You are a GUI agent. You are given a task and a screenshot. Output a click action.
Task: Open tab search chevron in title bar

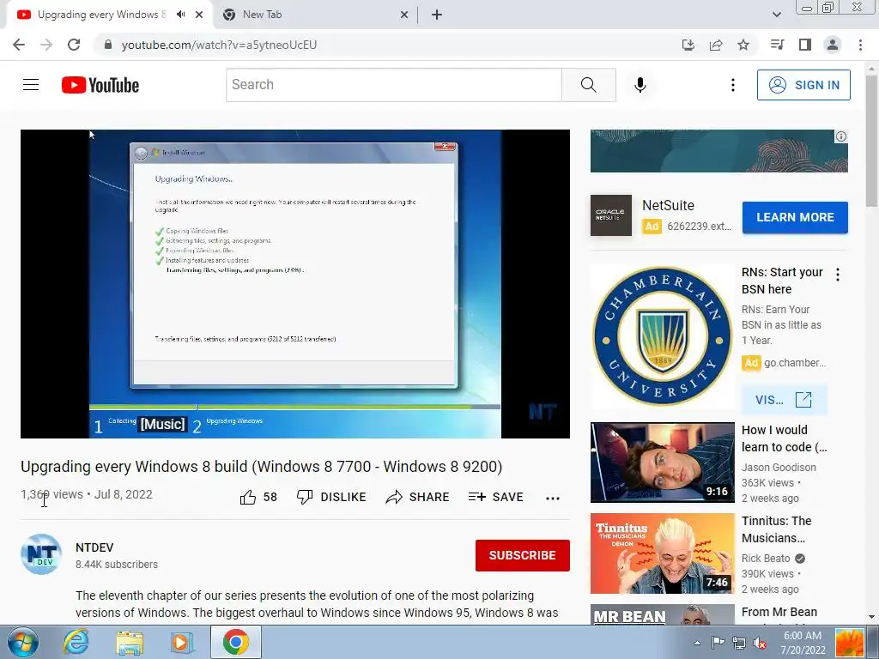(x=776, y=15)
